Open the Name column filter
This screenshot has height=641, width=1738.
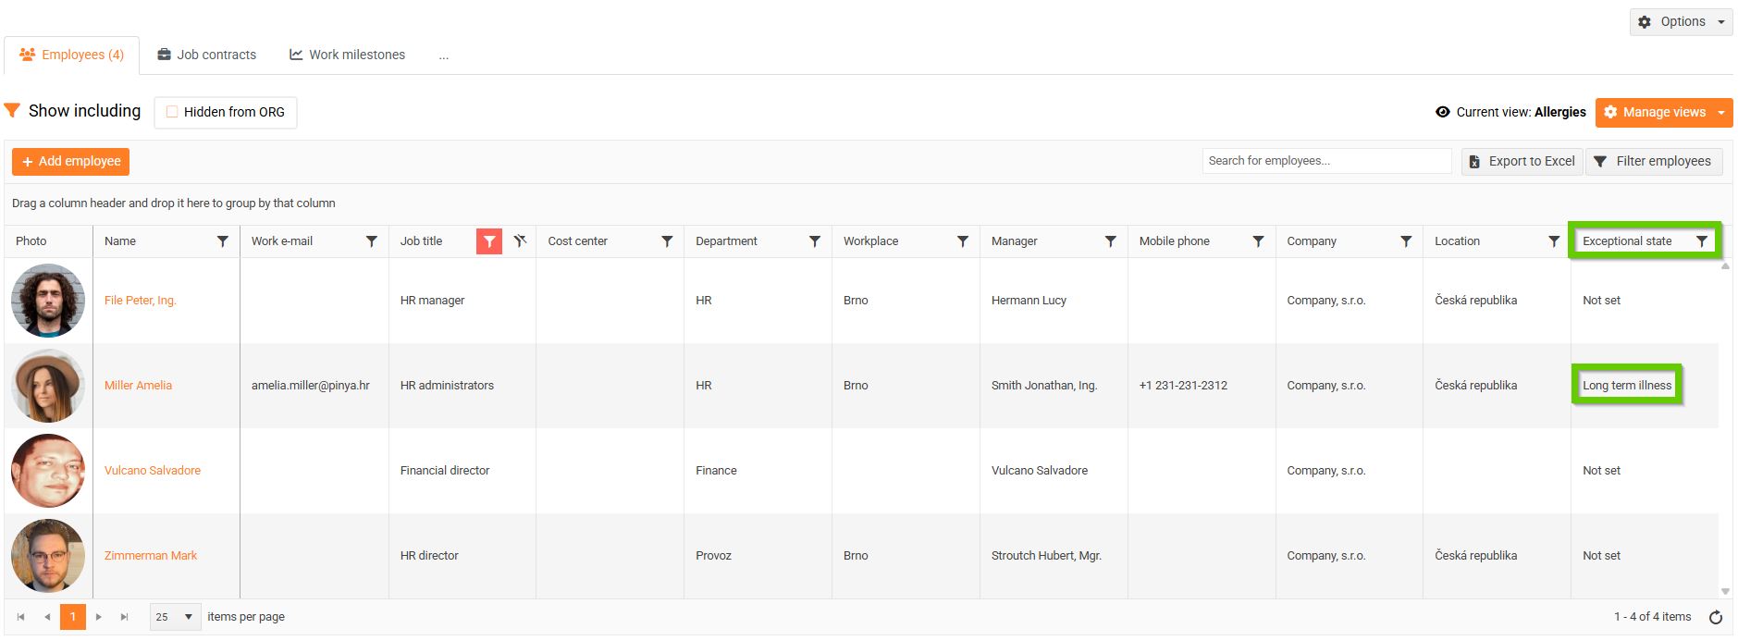(x=223, y=241)
